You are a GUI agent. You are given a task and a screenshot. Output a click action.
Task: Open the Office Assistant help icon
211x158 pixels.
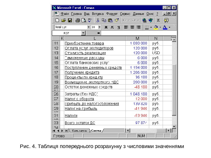coord(166,20)
